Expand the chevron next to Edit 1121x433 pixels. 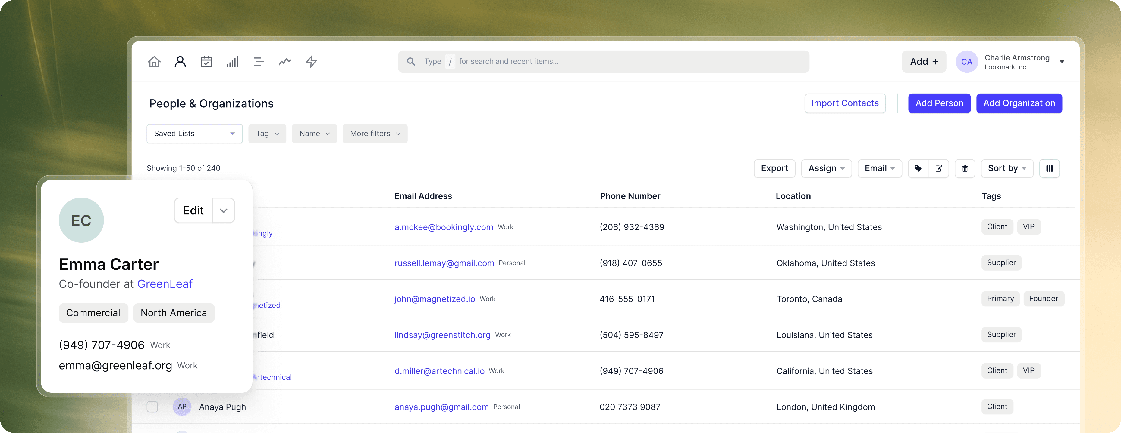pos(224,211)
